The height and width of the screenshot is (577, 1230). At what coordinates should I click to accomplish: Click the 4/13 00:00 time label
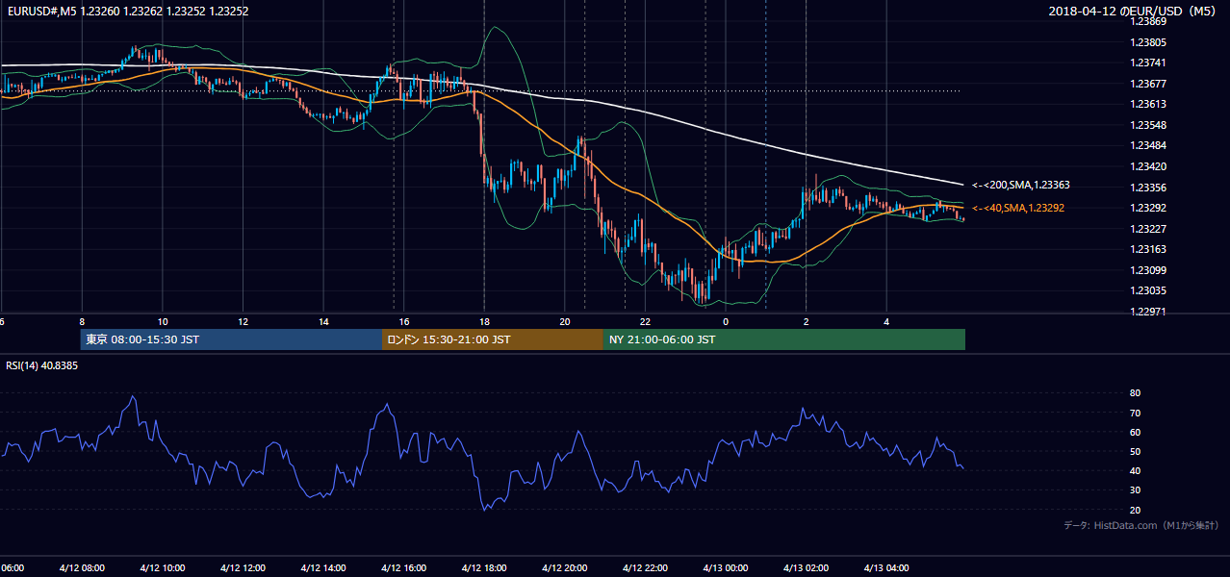pyautogui.click(x=726, y=567)
